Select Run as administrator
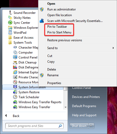This screenshot has height=134, width=117. click(x=61, y=9)
